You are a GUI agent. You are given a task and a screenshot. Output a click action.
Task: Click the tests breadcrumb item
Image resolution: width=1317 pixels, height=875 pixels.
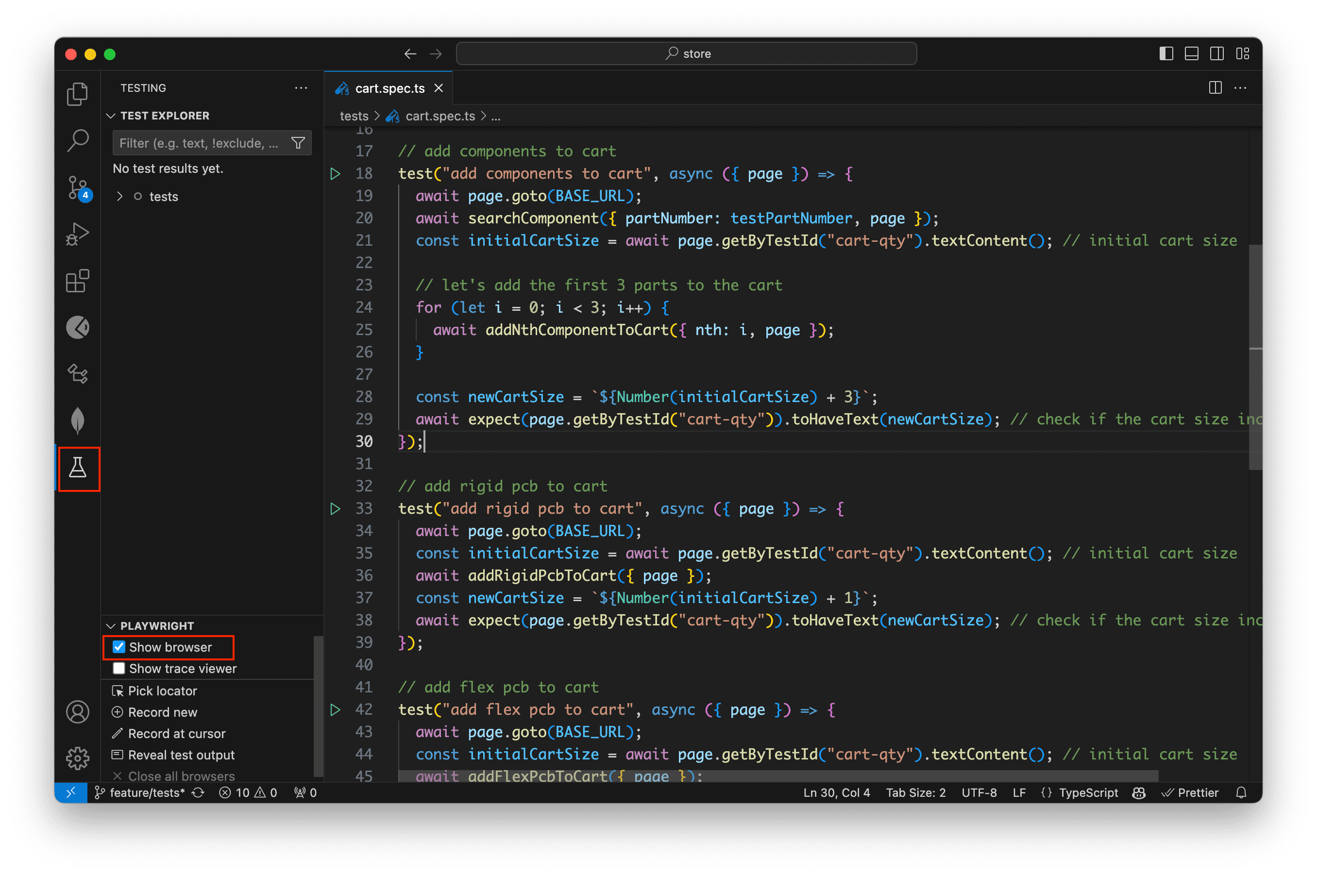pyautogui.click(x=355, y=116)
